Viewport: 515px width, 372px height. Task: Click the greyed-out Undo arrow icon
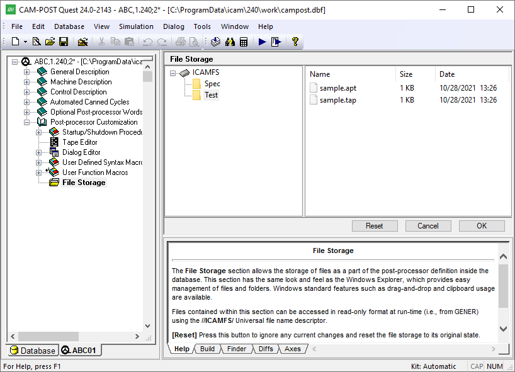coord(148,42)
